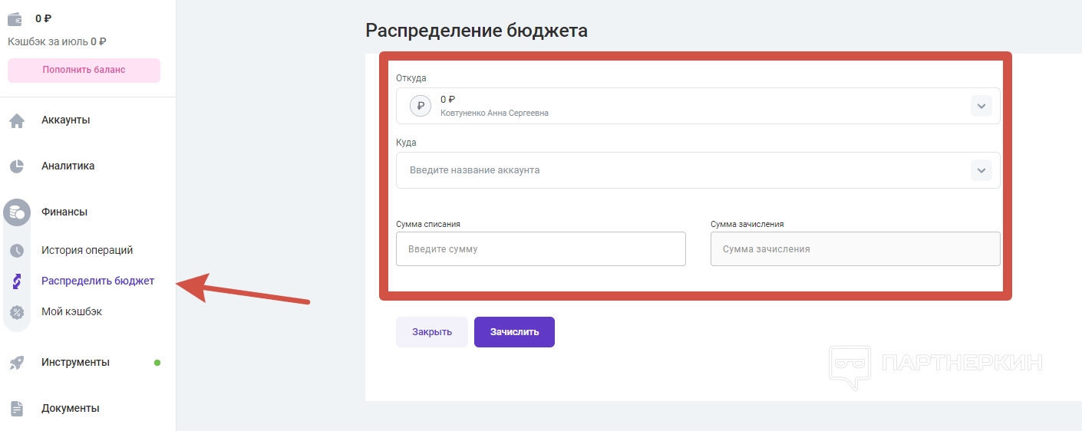Open the Аналитика menu section

(x=68, y=166)
